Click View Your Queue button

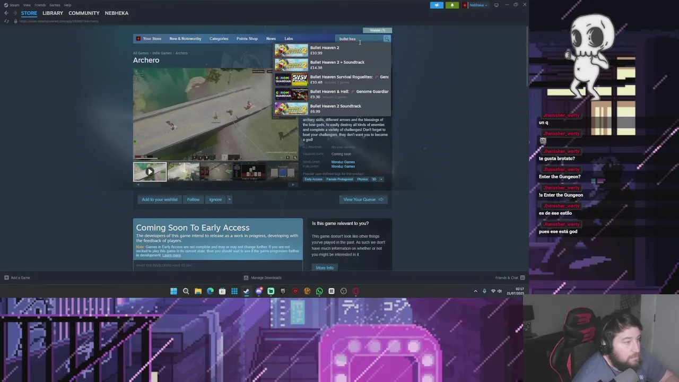363,199
